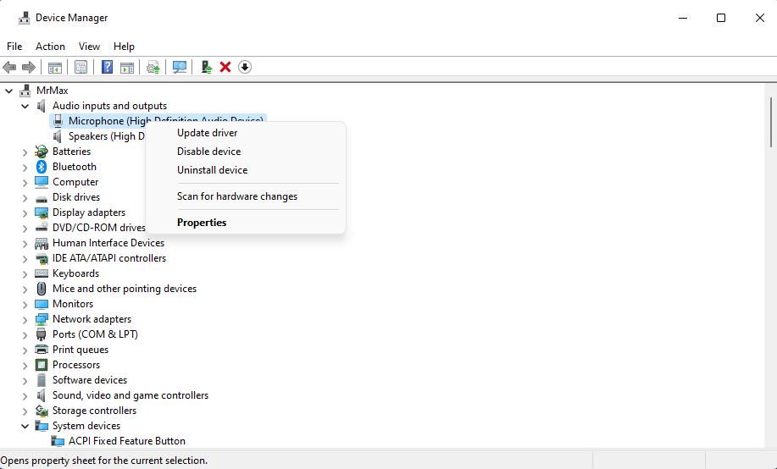The image size is (777, 469).
Task: Click the Print queues printer icon
Action: [x=42, y=350]
